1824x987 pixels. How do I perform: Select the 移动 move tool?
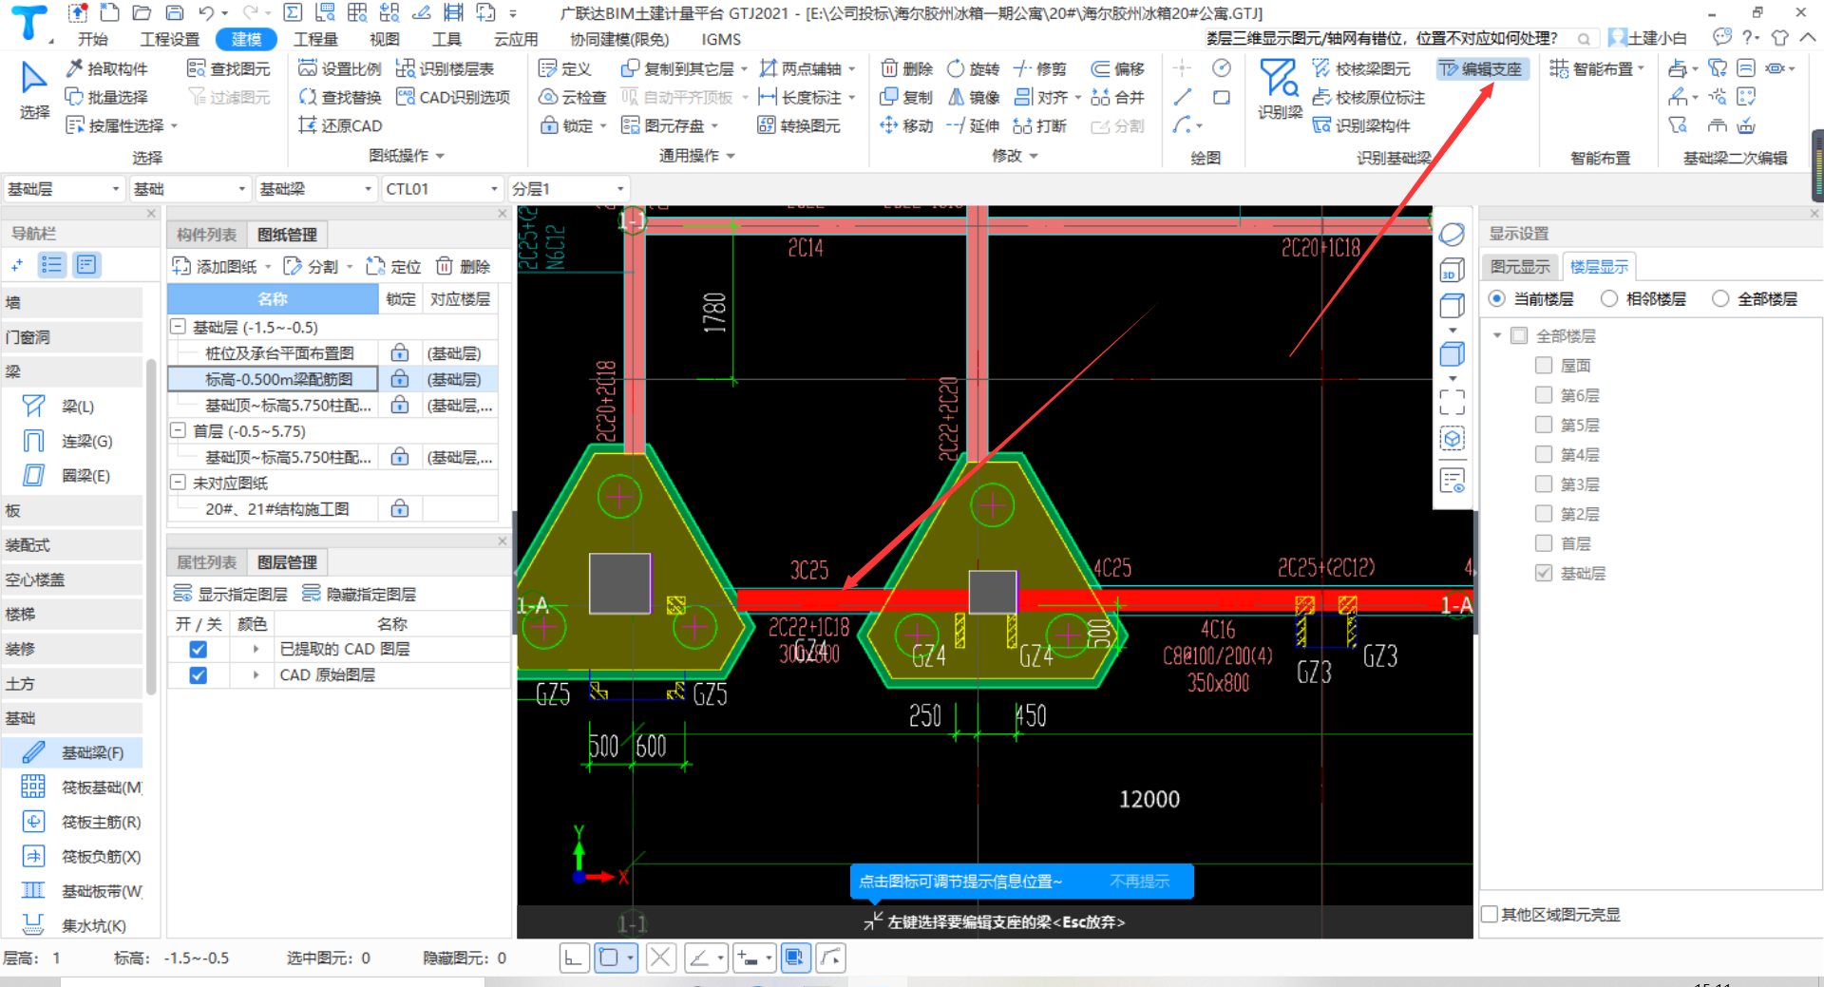click(x=907, y=125)
